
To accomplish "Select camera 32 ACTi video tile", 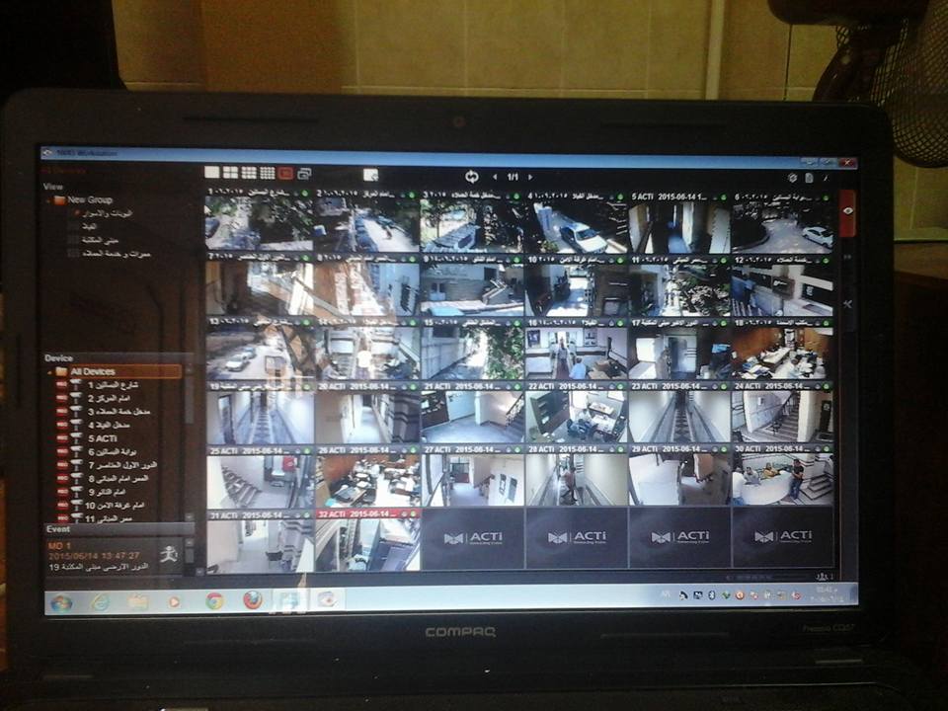I will [x=366, y=542].
